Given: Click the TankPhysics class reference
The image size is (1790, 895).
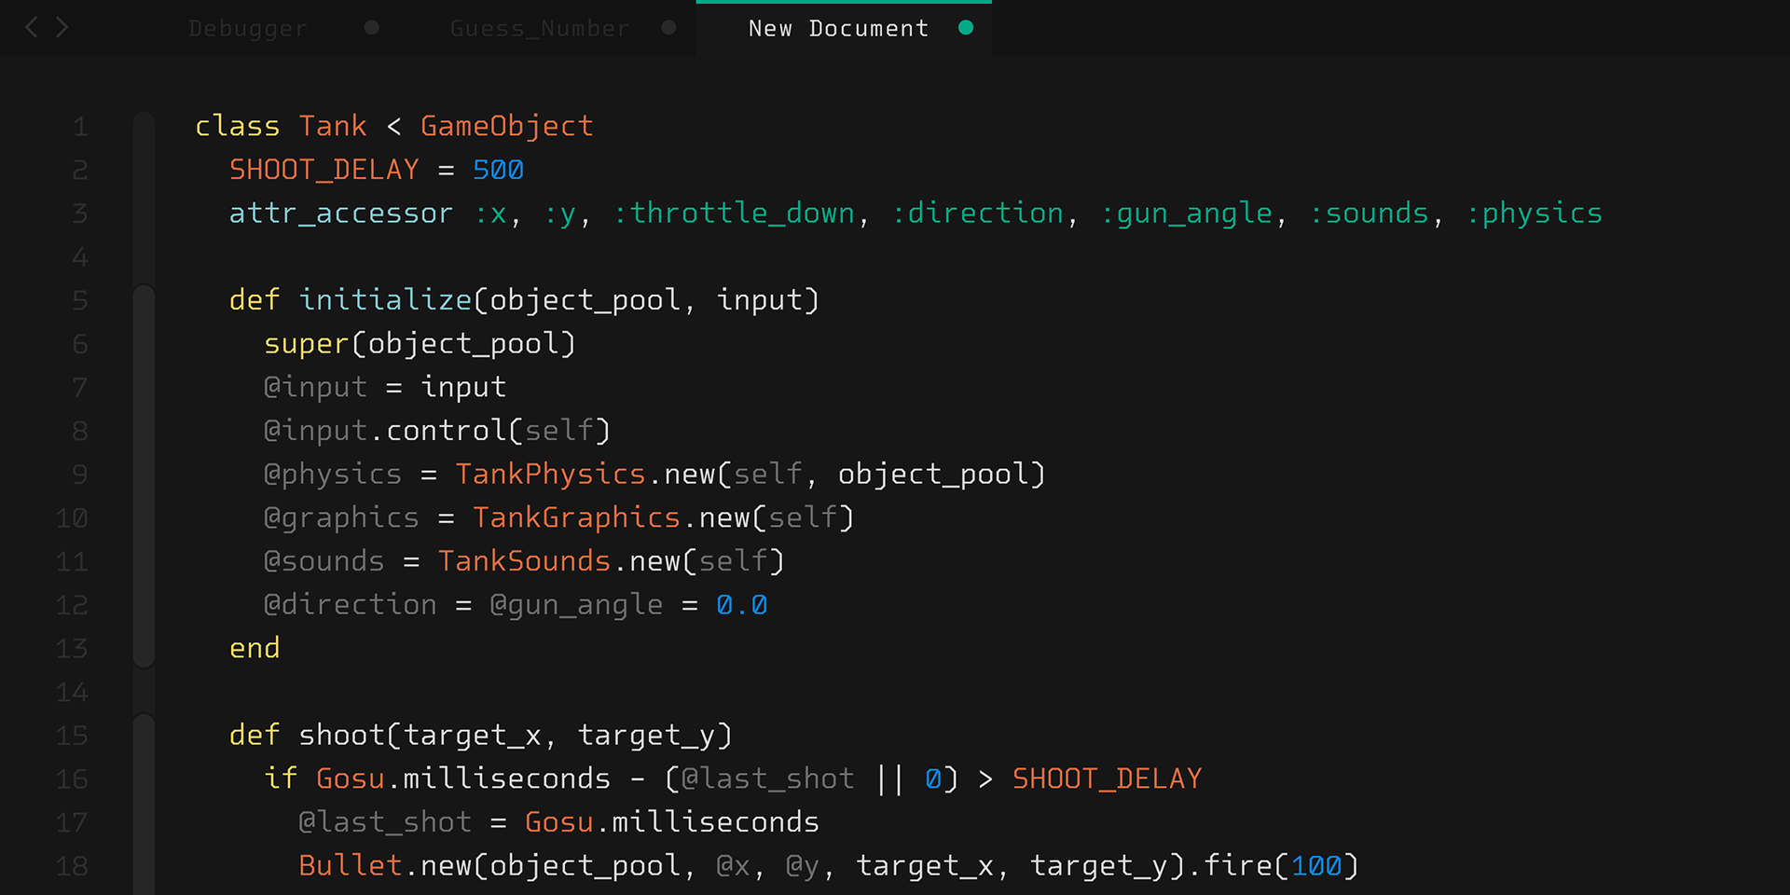Looking at the screenshot, I should (550, 475).
